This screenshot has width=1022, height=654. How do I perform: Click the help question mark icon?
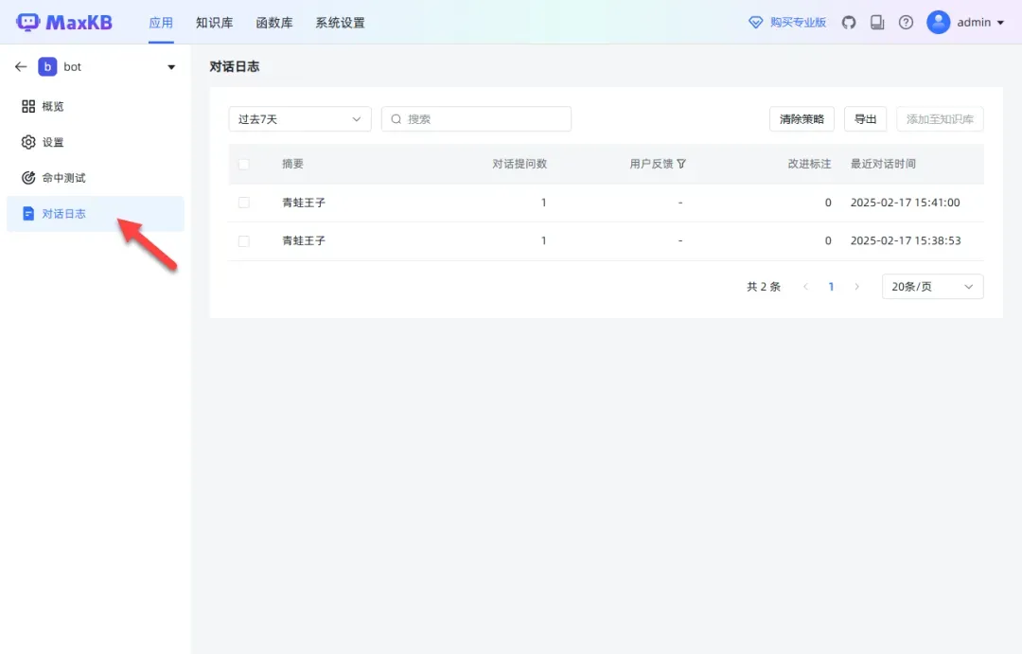[906, 22]
